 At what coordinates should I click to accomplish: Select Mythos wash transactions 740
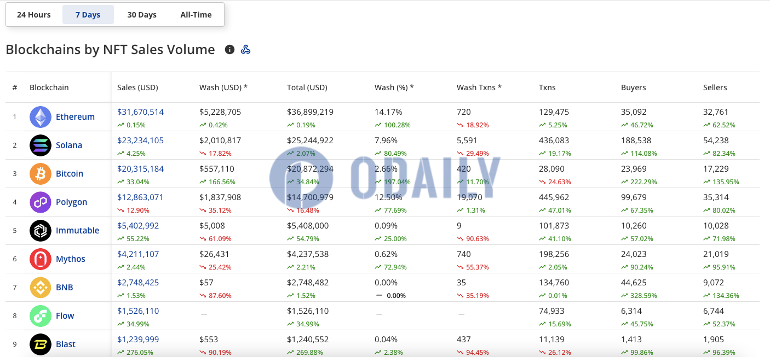point(464,254)
